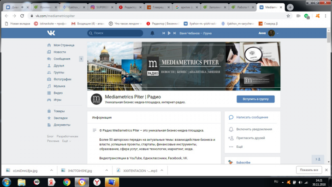Enable notifications via Включить уведомления
This screenshot has height=187, width=332.
point(254,129)
